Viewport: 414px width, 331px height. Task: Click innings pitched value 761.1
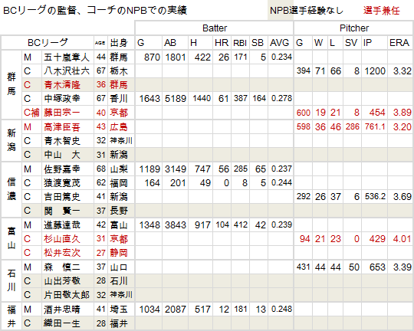(375, 126)
